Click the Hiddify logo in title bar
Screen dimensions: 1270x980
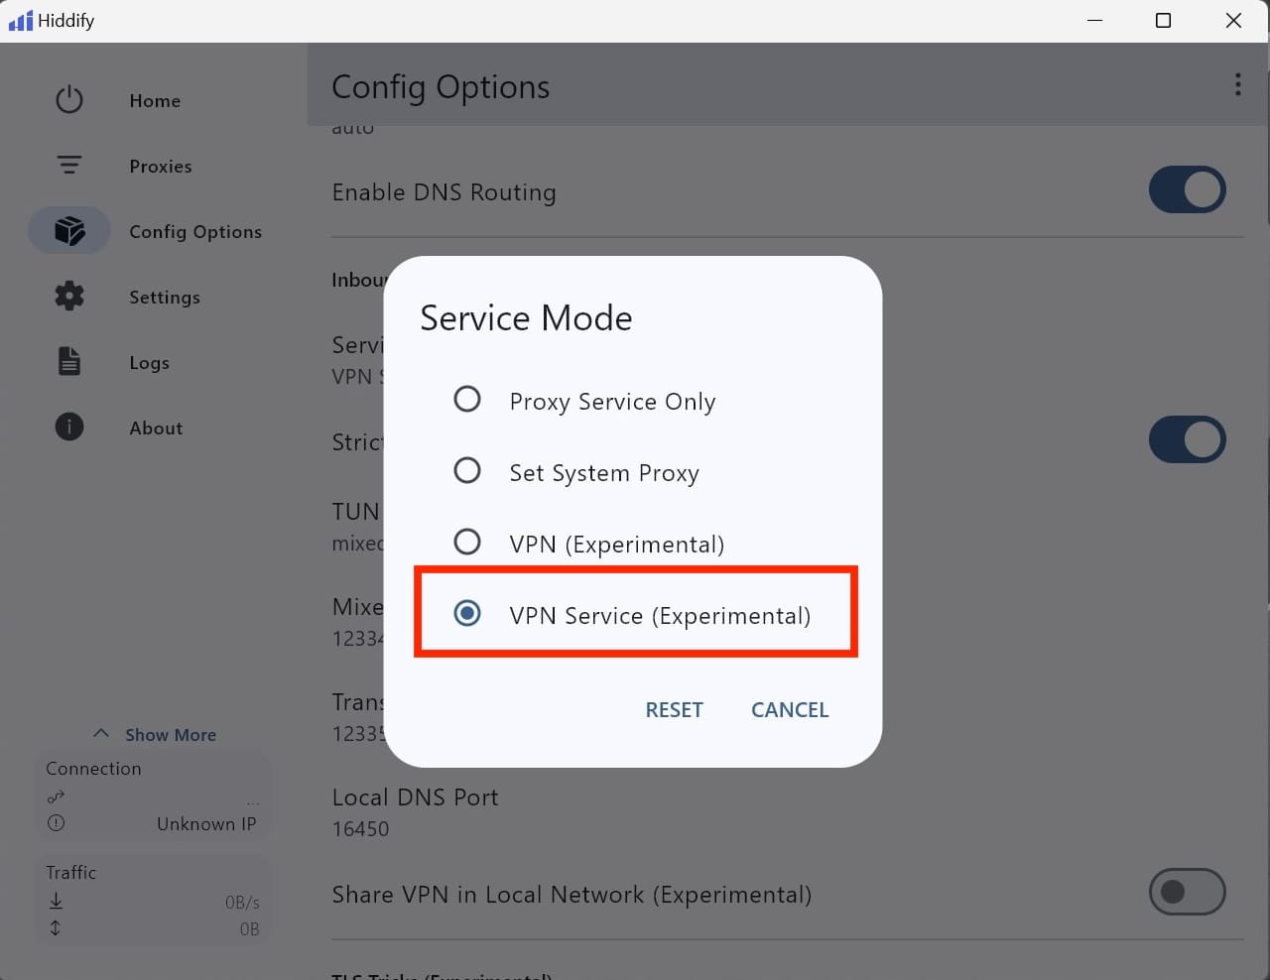point(21,21)
